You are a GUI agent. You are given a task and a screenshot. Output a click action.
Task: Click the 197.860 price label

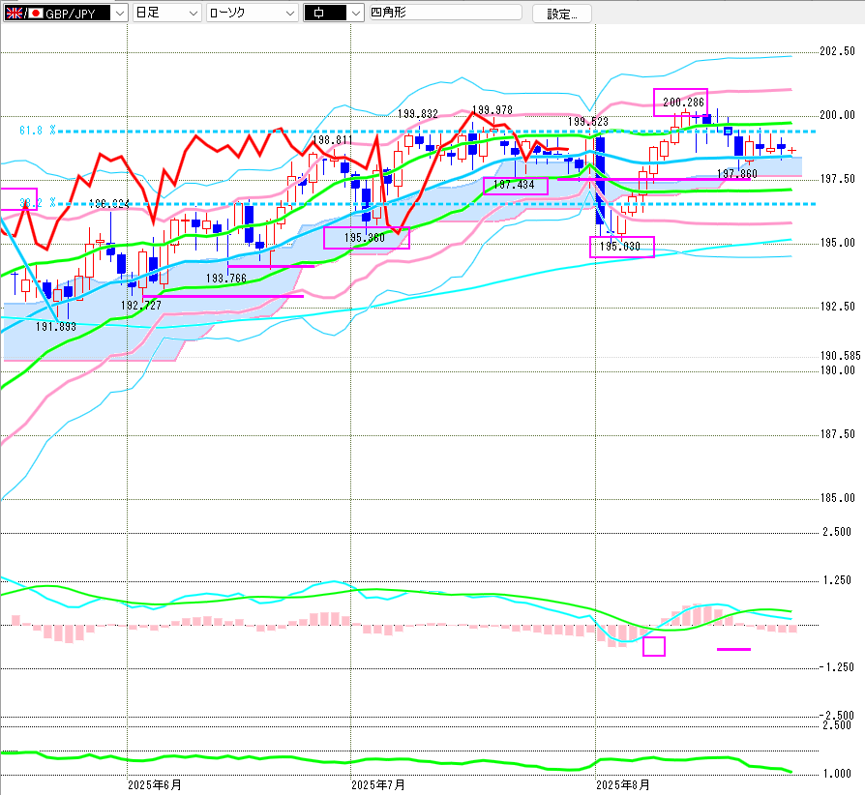pyautogui.click(x=737, y=174)
